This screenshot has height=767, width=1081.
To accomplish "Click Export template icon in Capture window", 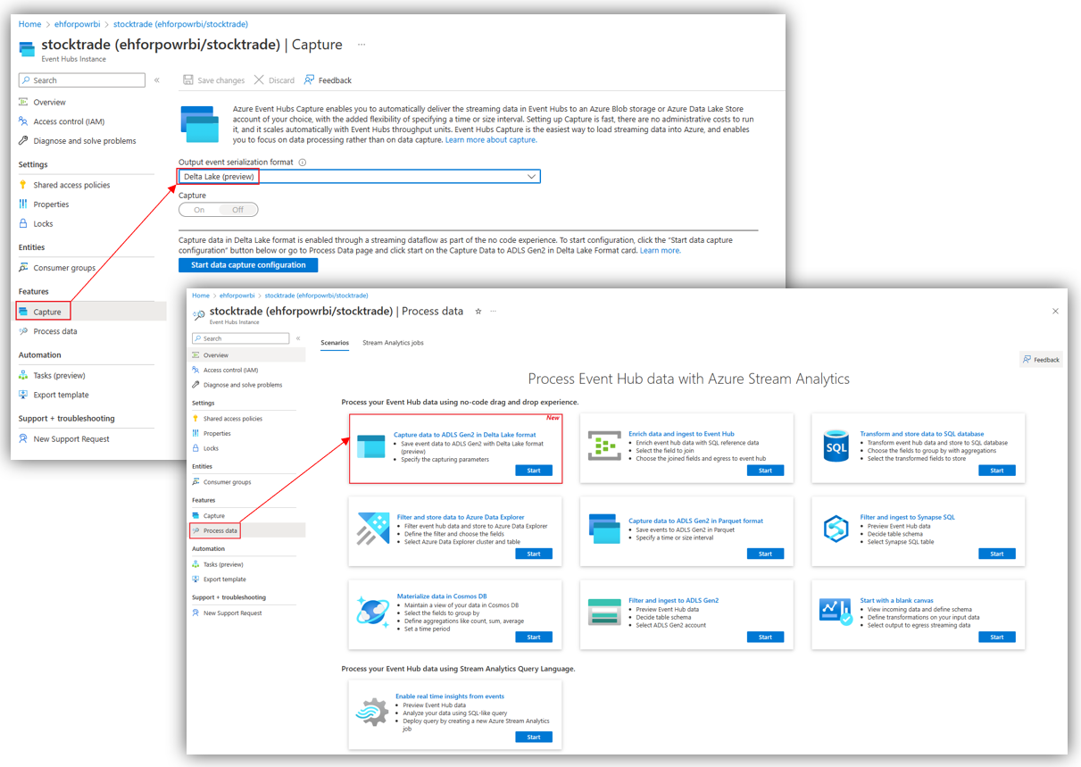I will (23, 395).
